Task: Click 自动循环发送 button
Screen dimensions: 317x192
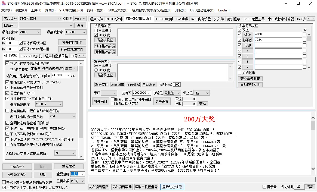Action: [x=250, y=85]
